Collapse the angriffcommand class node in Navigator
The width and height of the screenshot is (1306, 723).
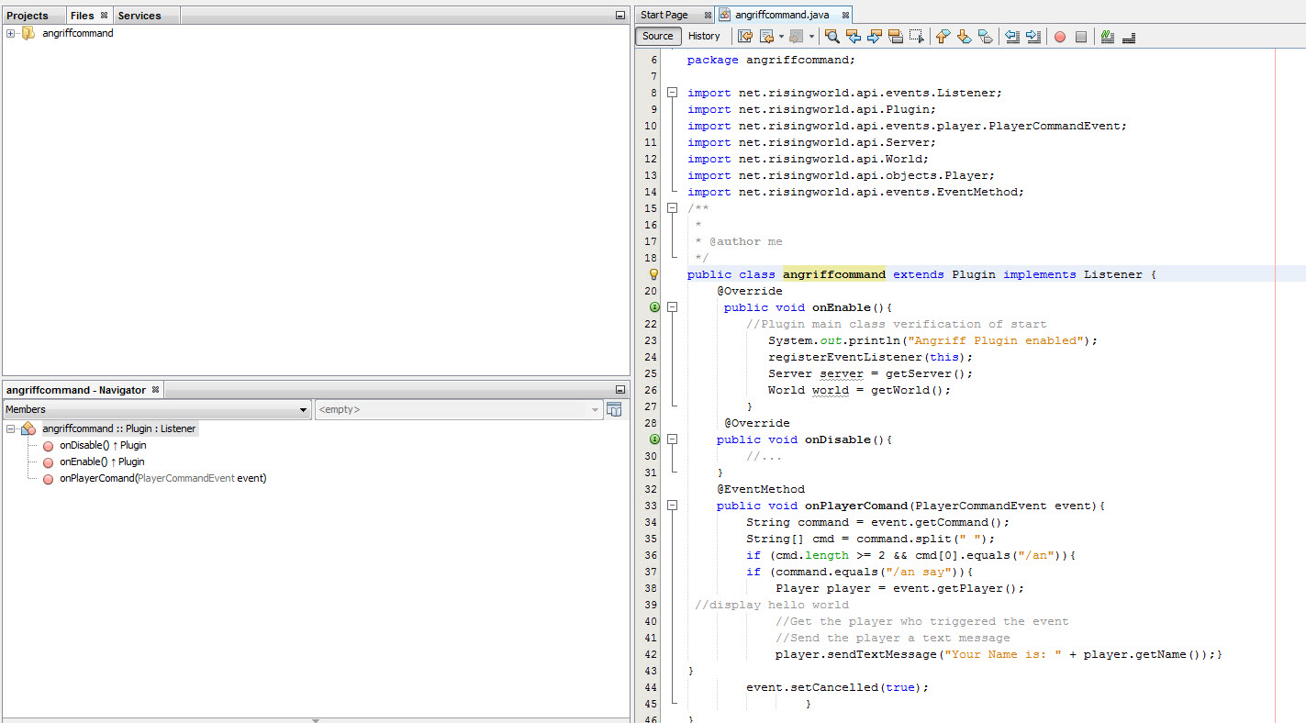click(11, 428)
